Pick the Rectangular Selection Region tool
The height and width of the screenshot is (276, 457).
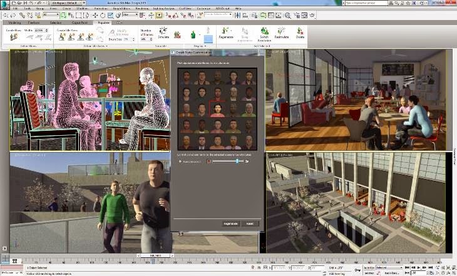point(79,16)
